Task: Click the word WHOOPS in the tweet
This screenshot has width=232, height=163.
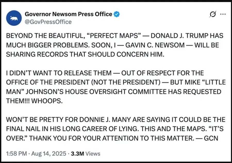Action: pyautogui.click(x=47, y=101)
